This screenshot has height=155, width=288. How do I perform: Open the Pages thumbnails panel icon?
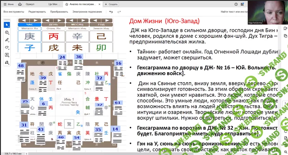click(x=285, y=36)
